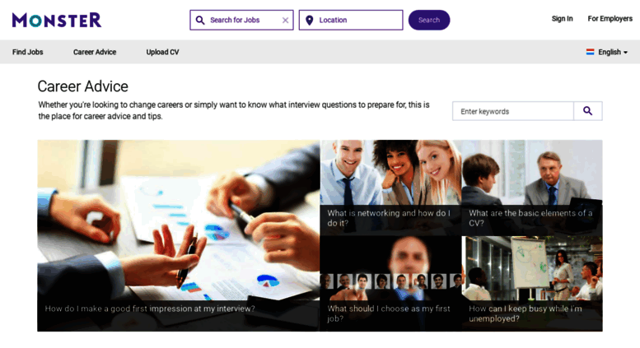
Task: Click the magnifier icon in job search
Action: click(200, 20)
